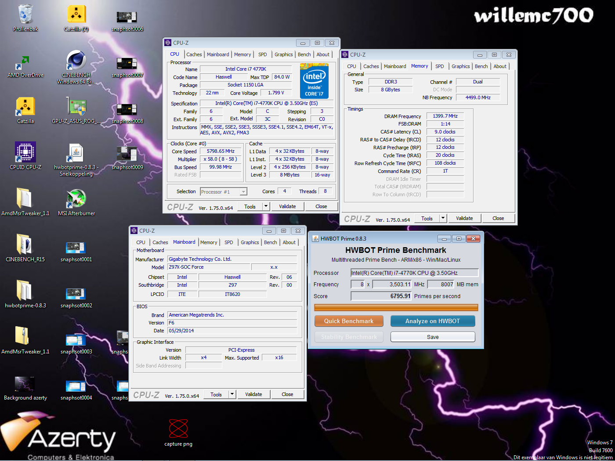This screenshot has height=461, width=615.
Task: Click NB Frequency value 4499.0 MHz
Action: click(x=478, y=97)
